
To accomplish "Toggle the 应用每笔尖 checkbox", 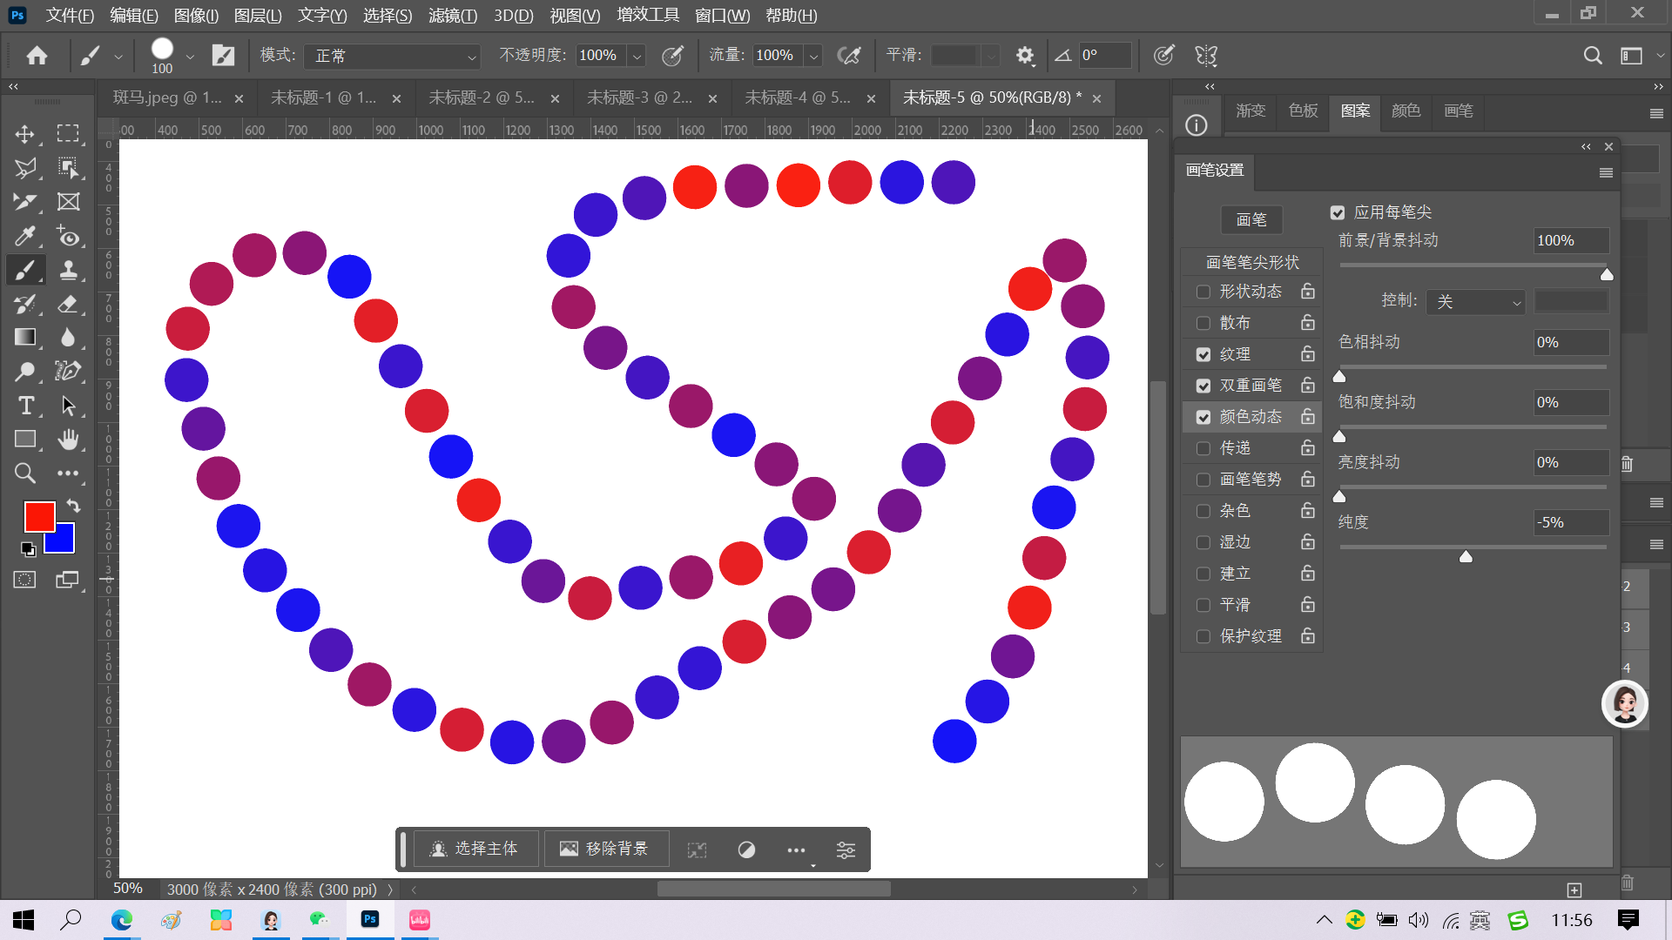I will point(1338,212).
